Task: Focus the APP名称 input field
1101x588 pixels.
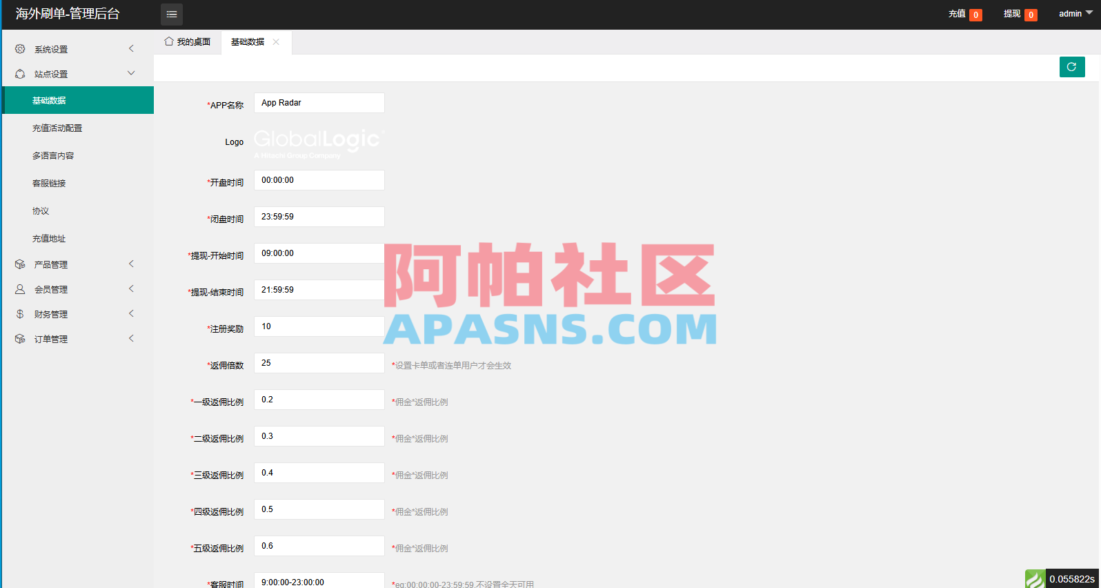Action: (x=319, y=103)
